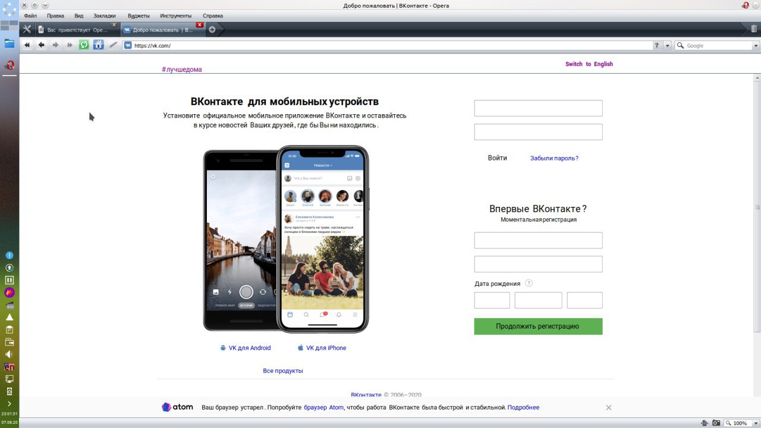
Task: Click the registration first name field
Action: point(538,240)
